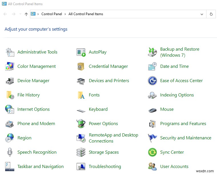Go forward with the Forward arrow

(14, 14)
